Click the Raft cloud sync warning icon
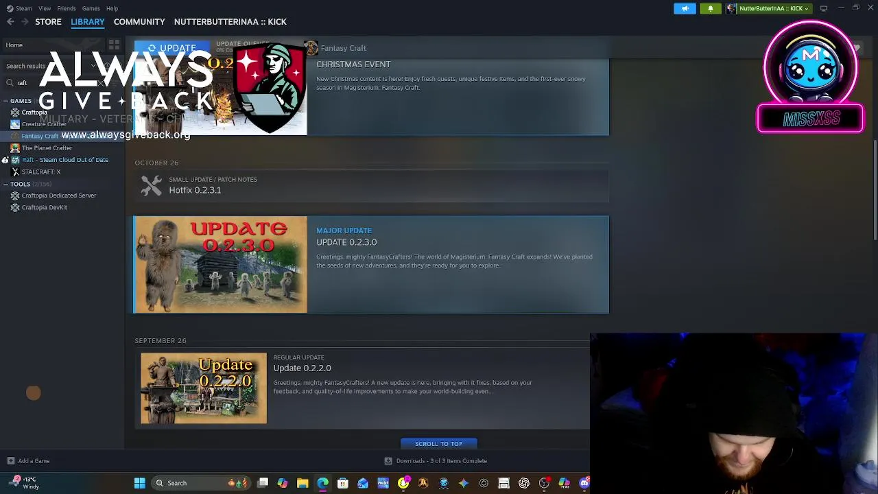 5,160
